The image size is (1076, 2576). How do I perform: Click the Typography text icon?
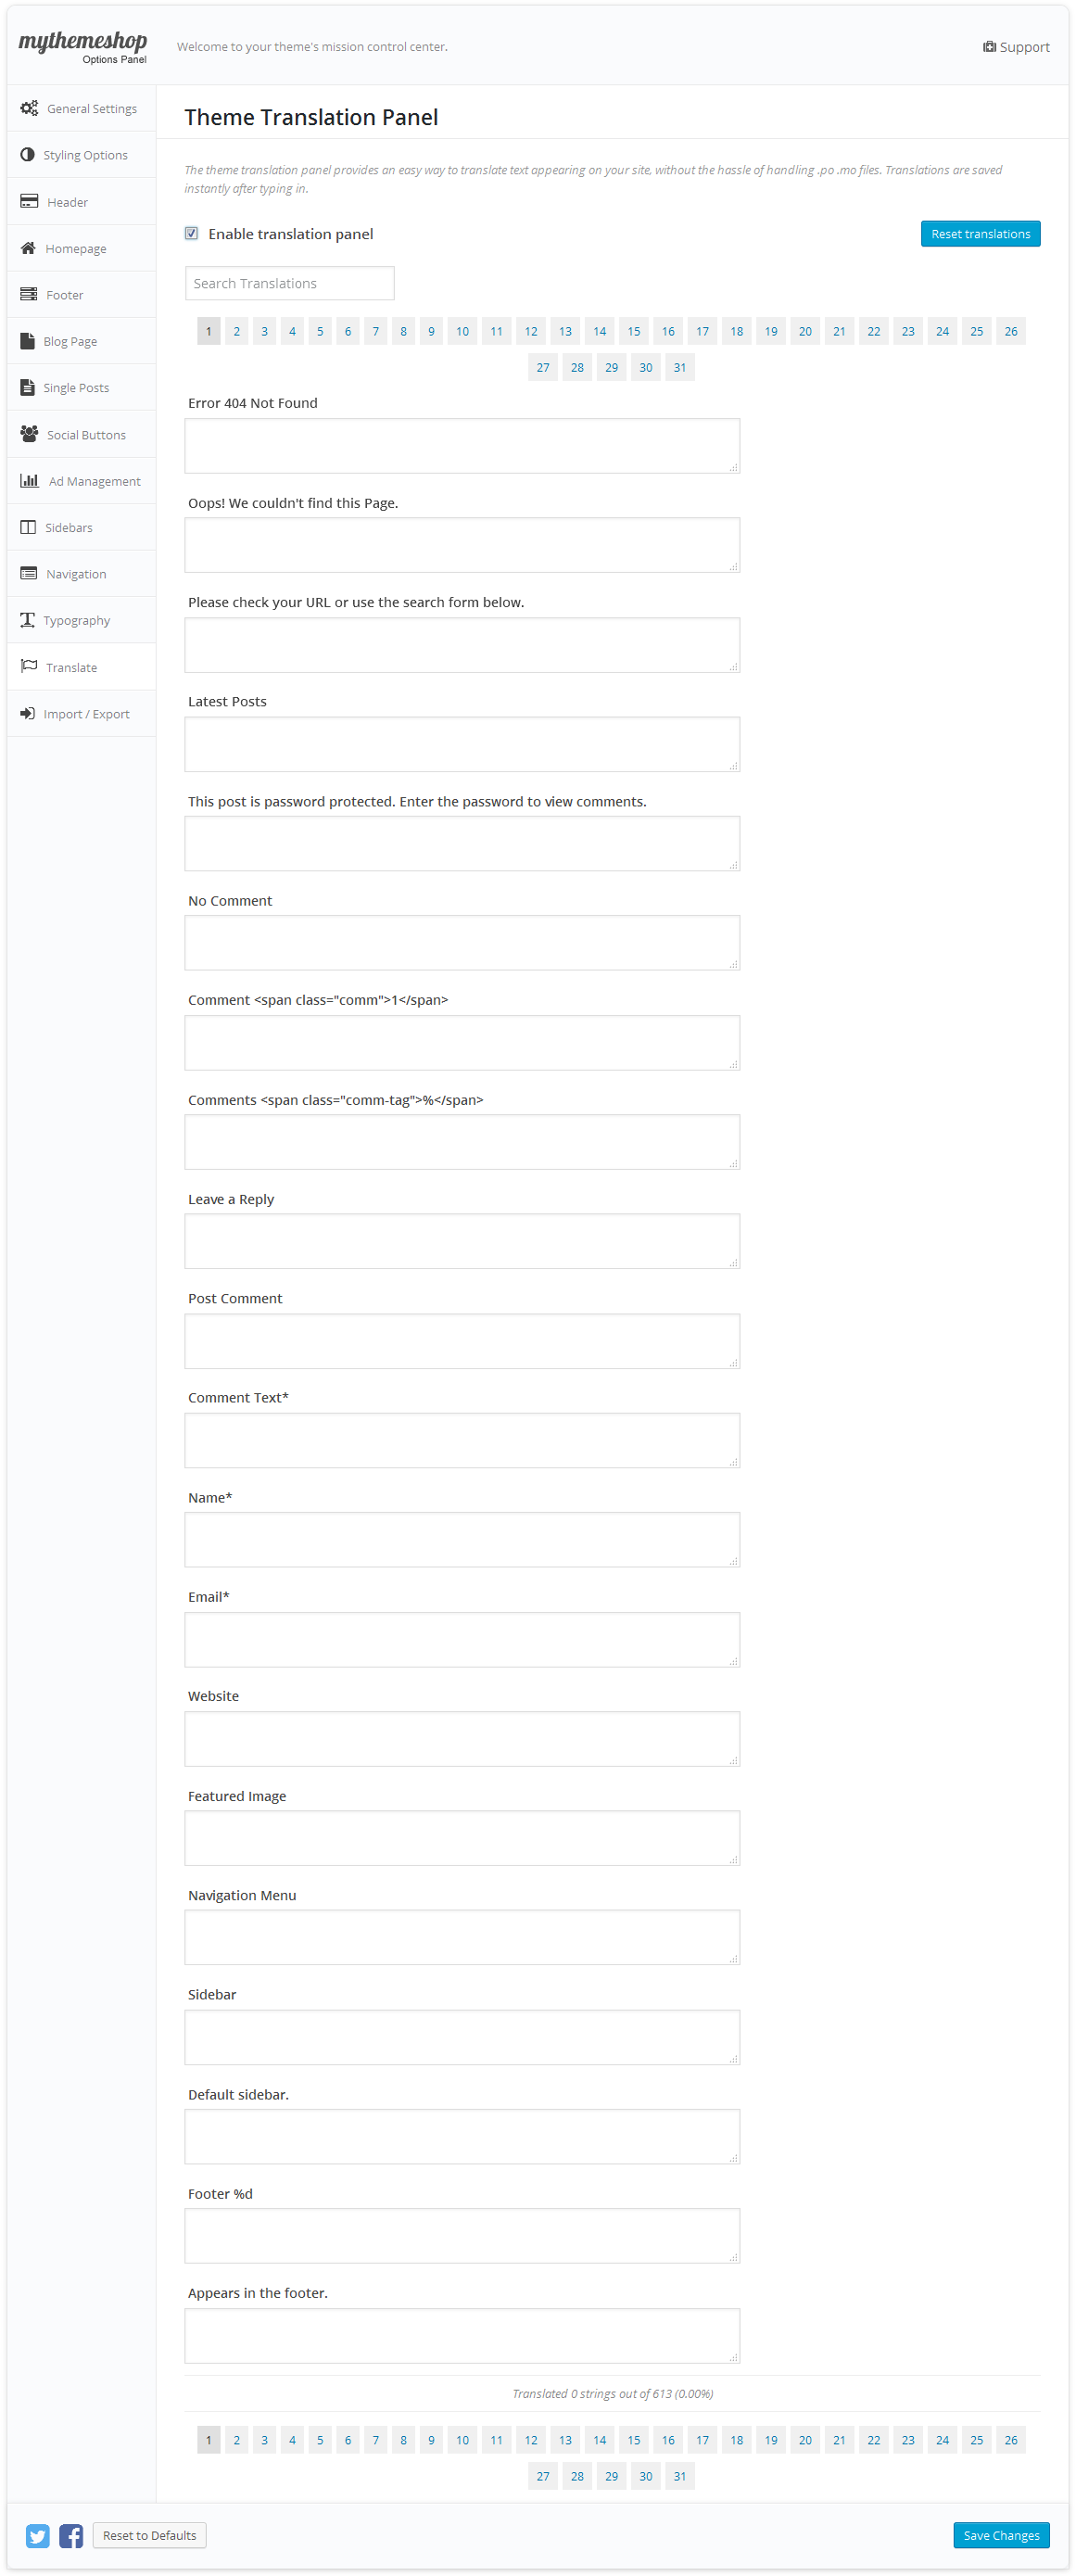point(27,620)
